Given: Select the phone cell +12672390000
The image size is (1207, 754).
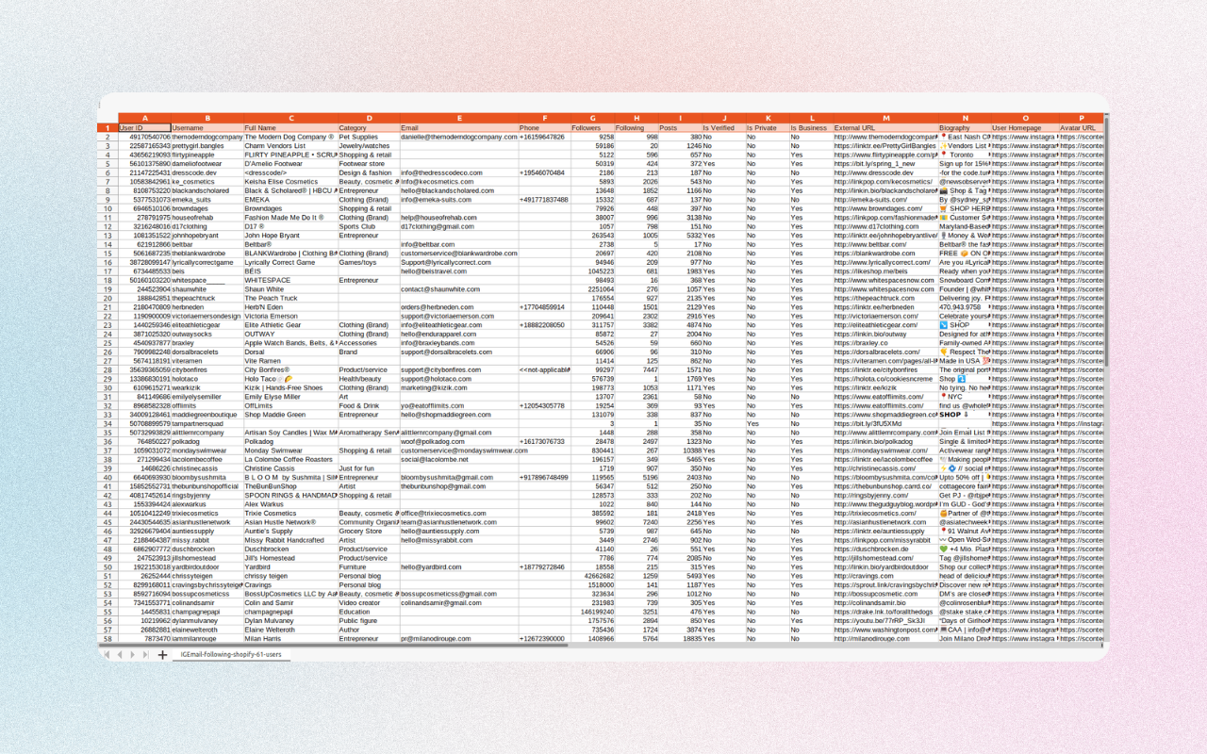Looking at the screenshot, I should 544,639.
